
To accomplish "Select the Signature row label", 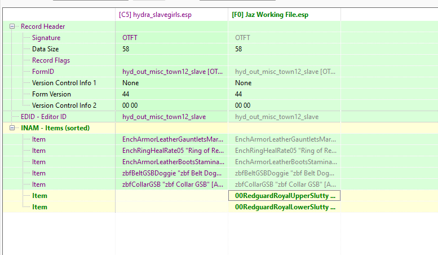I will pyautogui.click(x=46, y=38).
